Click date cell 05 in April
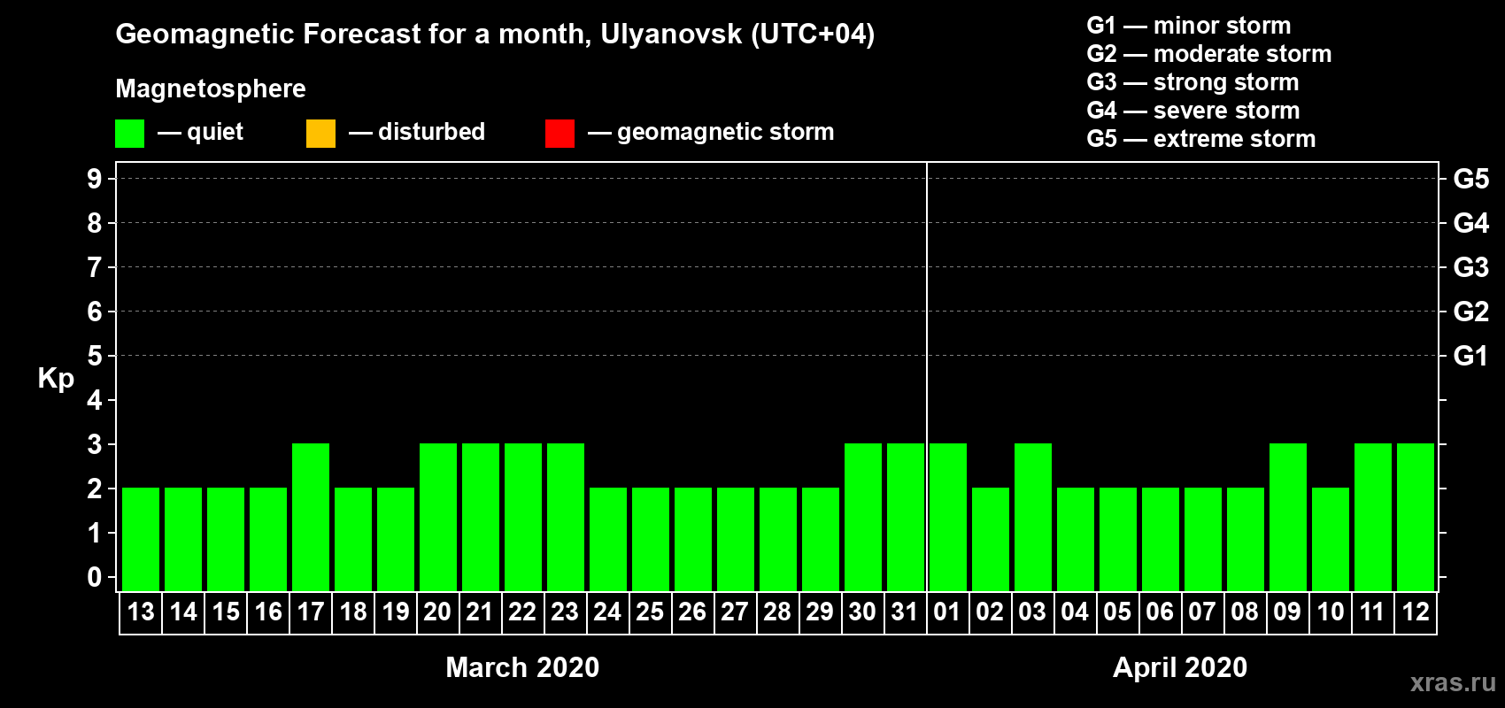Image resolution: width=1505 pixels, height=708 pixels. coord(1118,612)
